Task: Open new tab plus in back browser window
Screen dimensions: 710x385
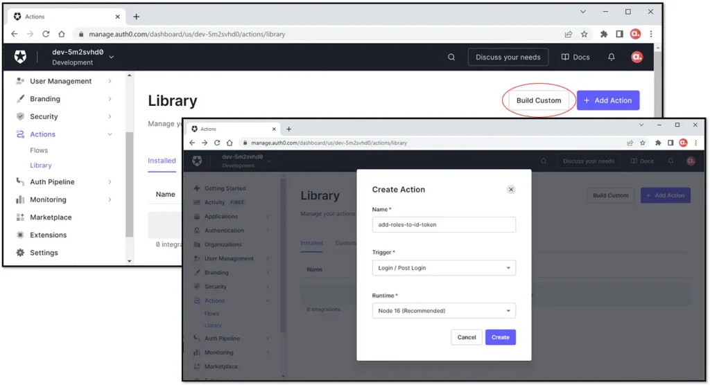Action: tap(137, 17)
